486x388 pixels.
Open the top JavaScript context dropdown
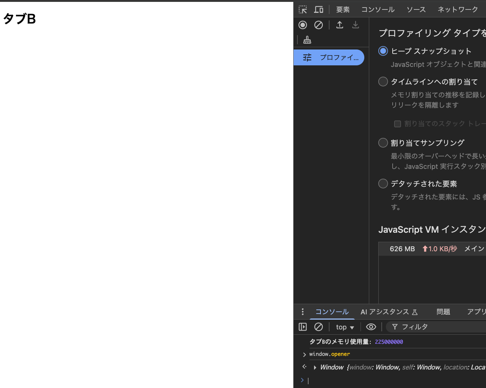345,327
